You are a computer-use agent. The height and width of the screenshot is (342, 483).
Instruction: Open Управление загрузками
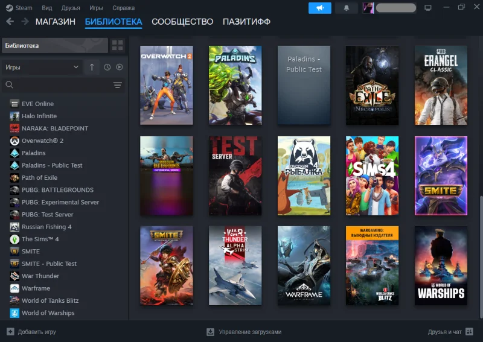(x=244, y=332)
